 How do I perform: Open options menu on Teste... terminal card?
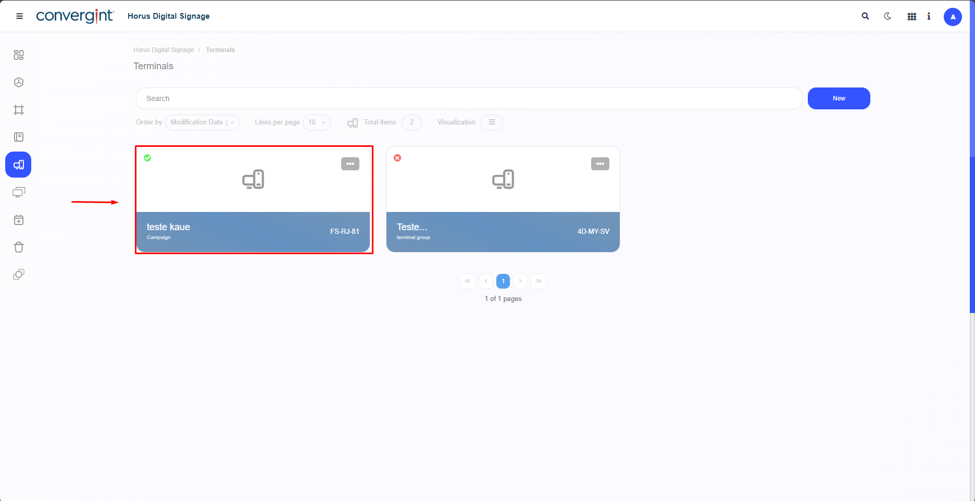click(600, 164)
